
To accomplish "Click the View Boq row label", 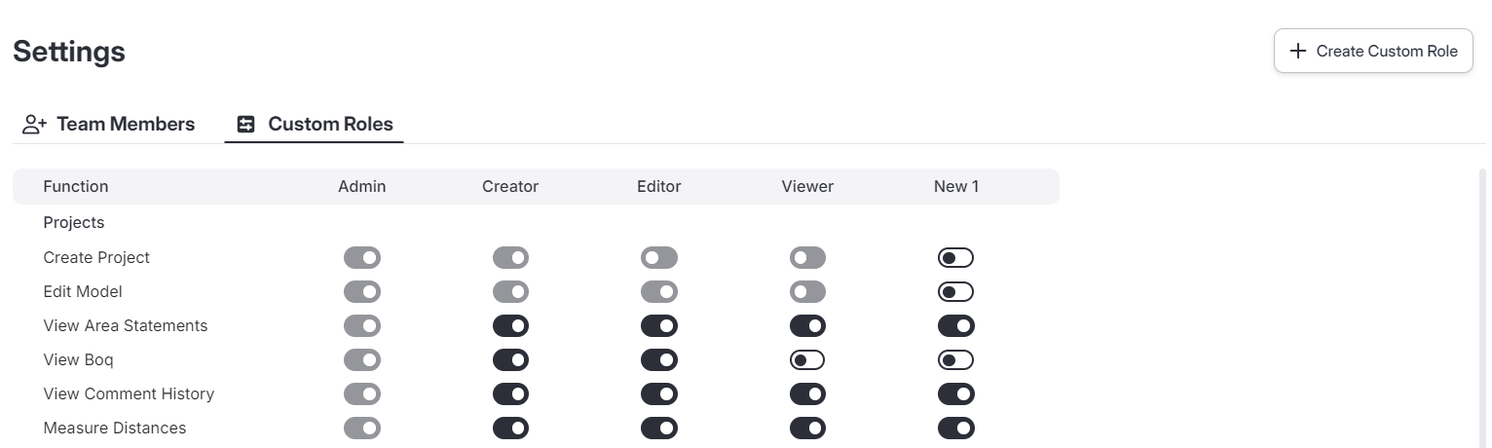I will tap(79, 360).
